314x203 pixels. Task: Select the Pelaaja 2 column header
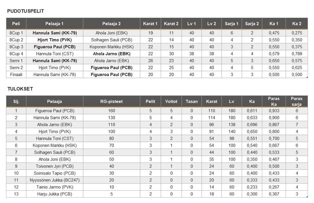pyautogui.click(x=111, y=24)
